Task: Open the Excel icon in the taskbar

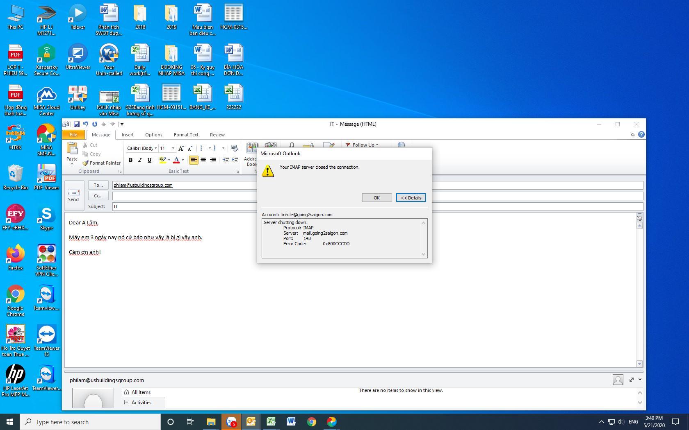Action: [271, 421]
